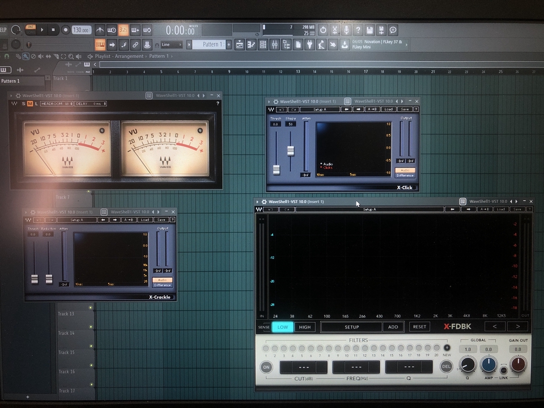Click the DEL filter button in X-FDBK
Viewport: 544px width, 408px height.
tap(447, 367)
